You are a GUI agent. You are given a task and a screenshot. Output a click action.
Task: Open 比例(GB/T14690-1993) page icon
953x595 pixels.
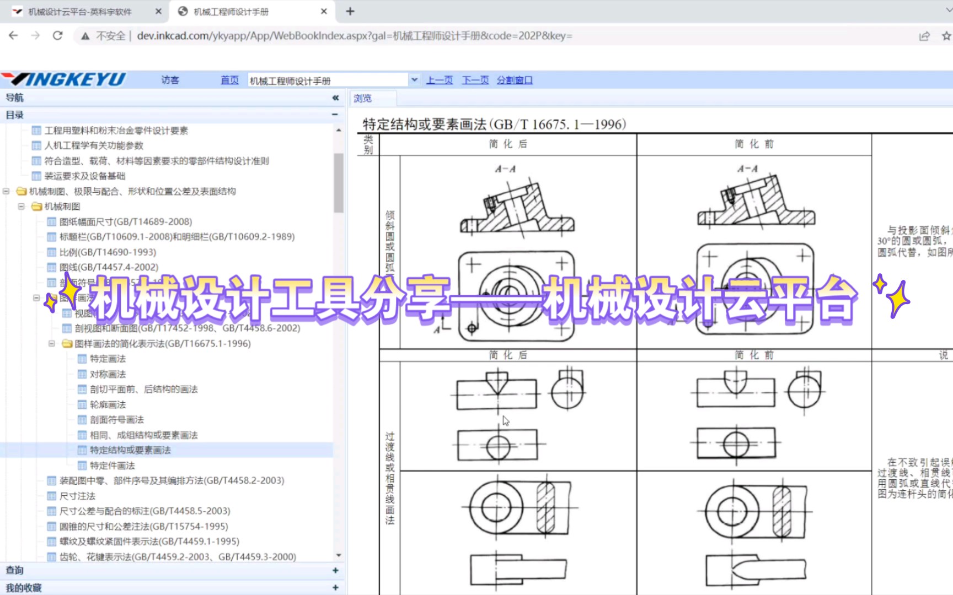point(52,252)
